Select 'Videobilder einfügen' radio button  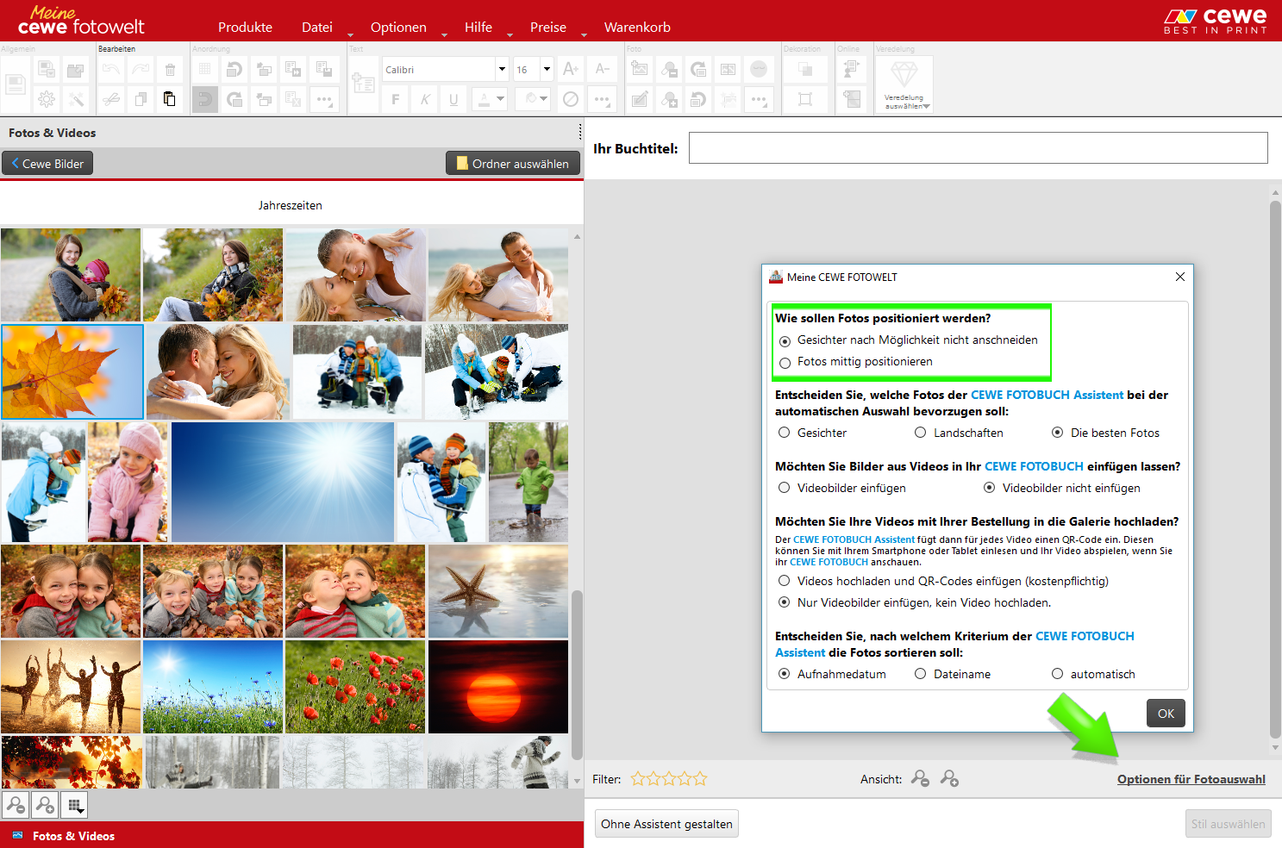pyautogui.click(x=785, y=488)
